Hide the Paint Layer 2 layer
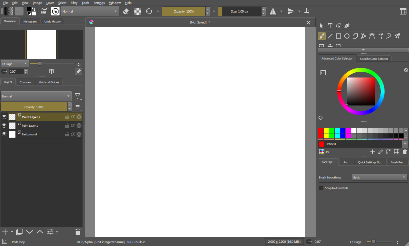The width and height of the screenshot is (409, 246). (4, 117)
